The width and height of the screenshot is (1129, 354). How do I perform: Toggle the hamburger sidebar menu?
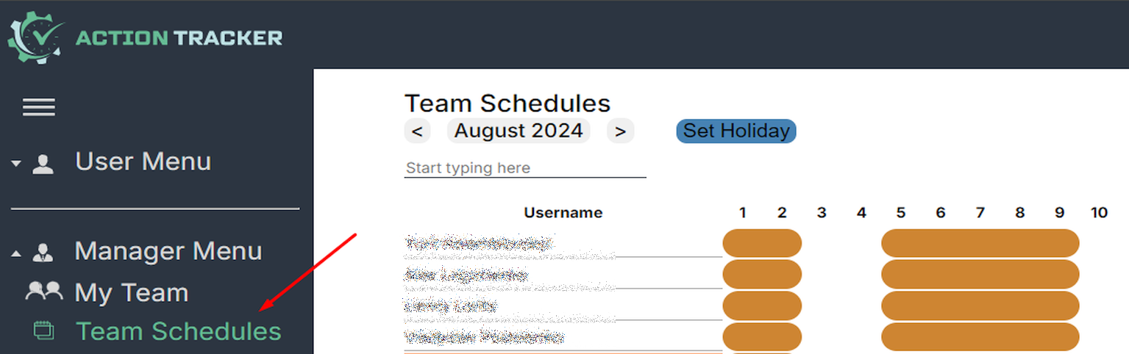(39, 108)
